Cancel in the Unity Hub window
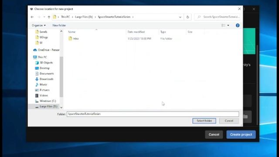The height and width of the screenshot is (157, 279). click(214, 135)
